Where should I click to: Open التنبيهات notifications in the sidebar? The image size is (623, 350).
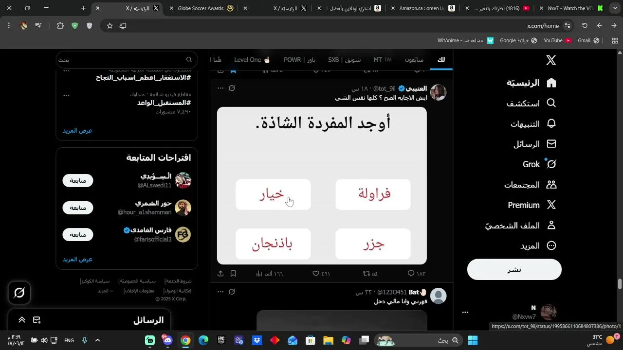tap(533, 123)
